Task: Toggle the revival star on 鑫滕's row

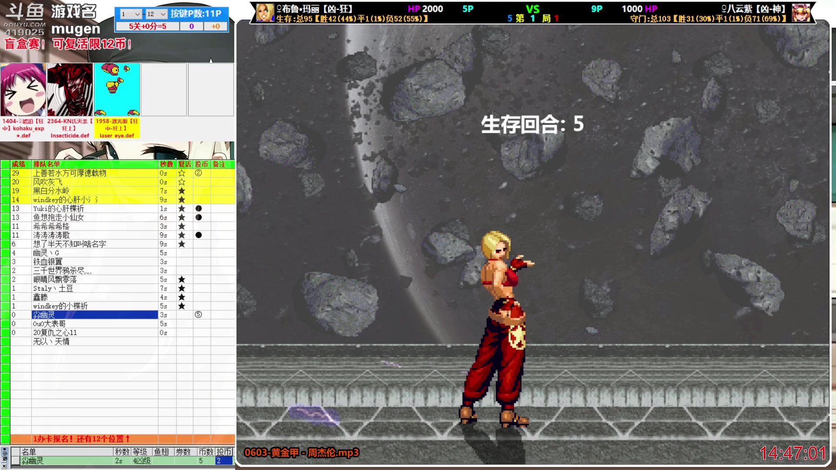Action: 182,297
